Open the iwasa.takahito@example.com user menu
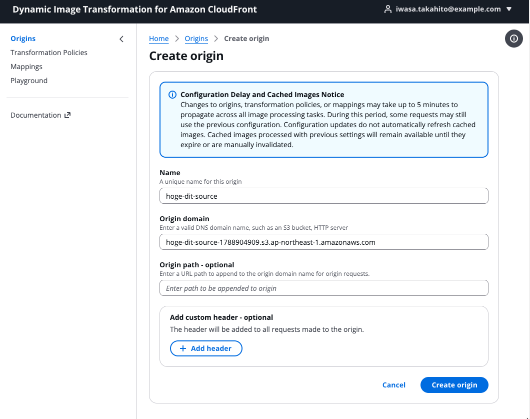This screenshot has width=530, height=419. coord(448,9)
